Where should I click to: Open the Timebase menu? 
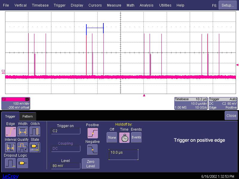tap(40, 5)
